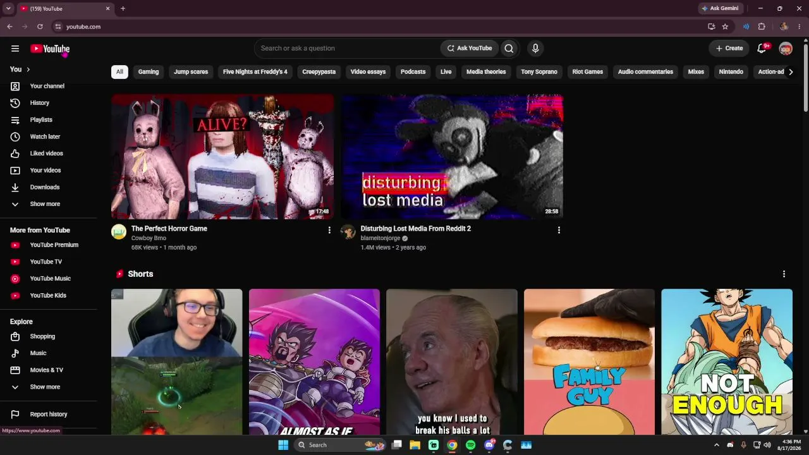The height and width of the screenshot is (455, 809).
Task: Open the YouTube hamburger guide menu
Action: click(15, 49)
